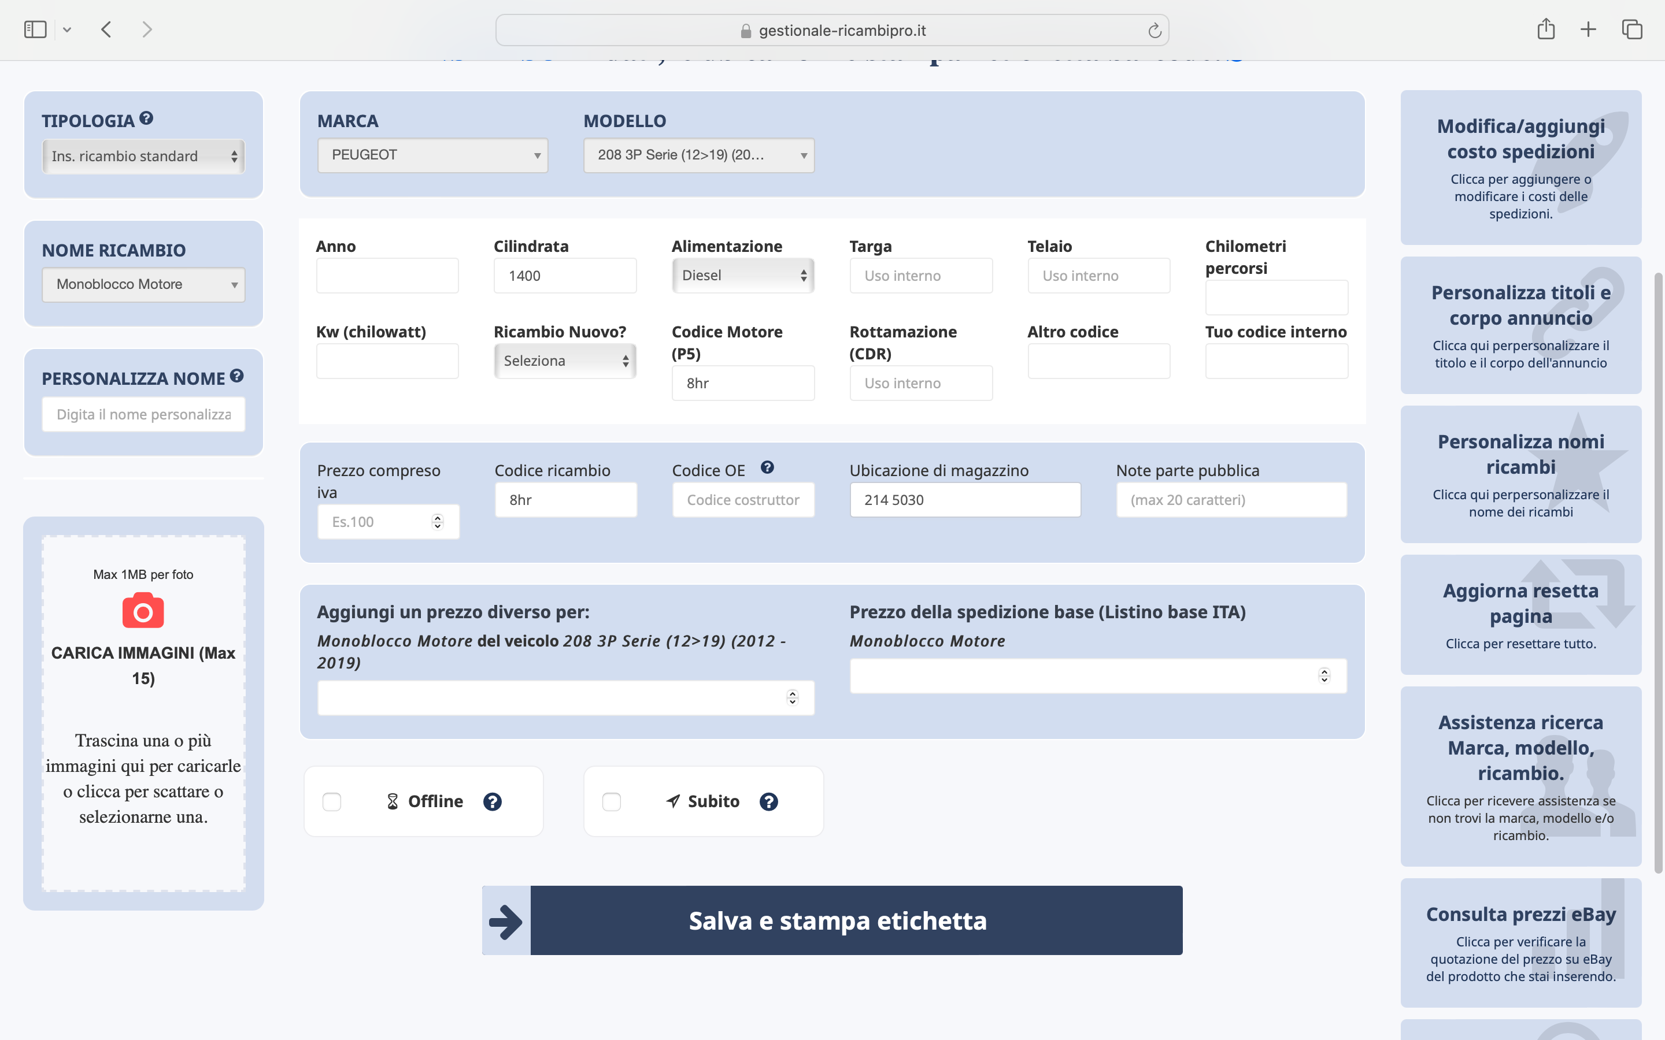Image resolution: width=1665 pixels, height=1040 pixels.
Task: Open the NOME RICAMBIO Monoblocco Motore dropdown
Action: pos(143,285)
